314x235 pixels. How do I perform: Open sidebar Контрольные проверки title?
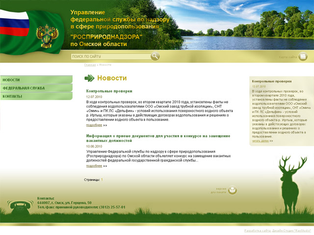pyautogui.click(x=272, y=81)
